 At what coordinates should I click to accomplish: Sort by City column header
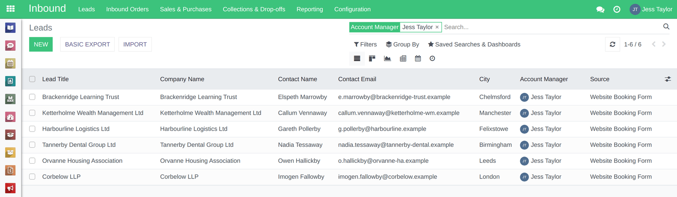click(484, 79)
